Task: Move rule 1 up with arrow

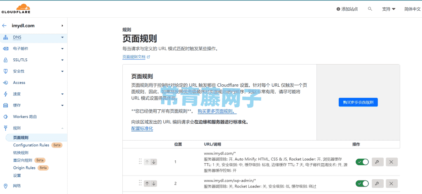Action: click(147, 162)
